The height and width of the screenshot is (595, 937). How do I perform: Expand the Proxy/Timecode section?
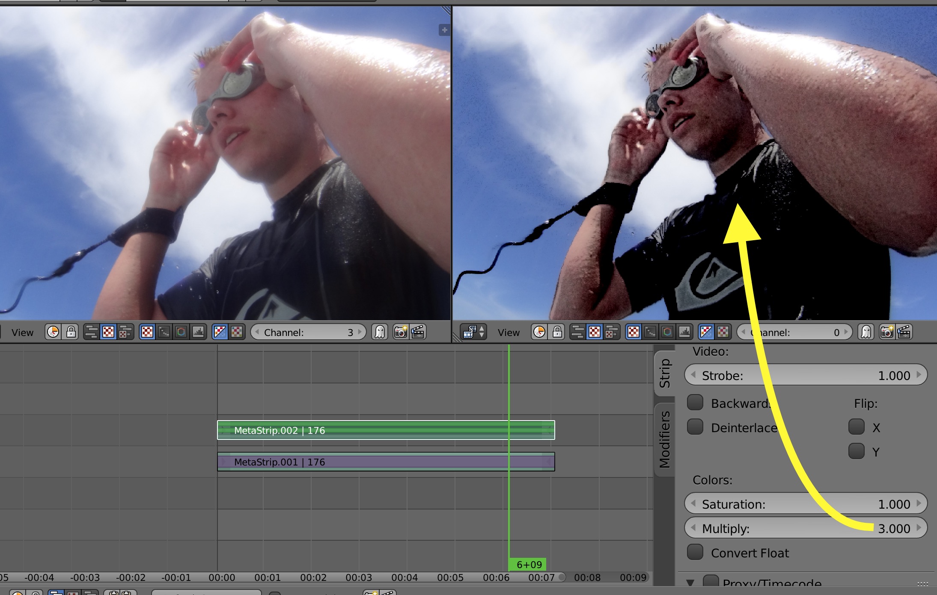[x=690, y=582]
